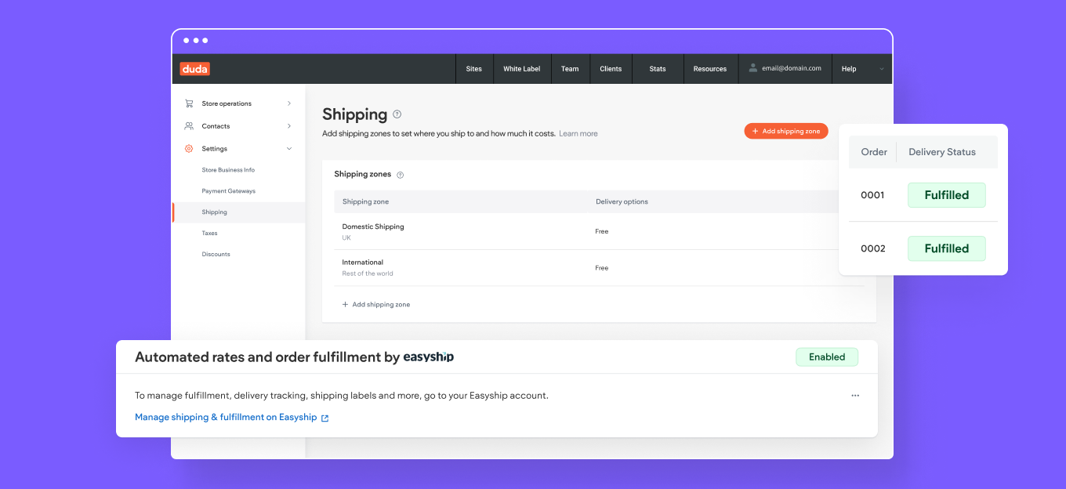Image resolution: width=1066 pixels, height=489 pixels.
Task: Click the Learn more link
Action: 578,134
